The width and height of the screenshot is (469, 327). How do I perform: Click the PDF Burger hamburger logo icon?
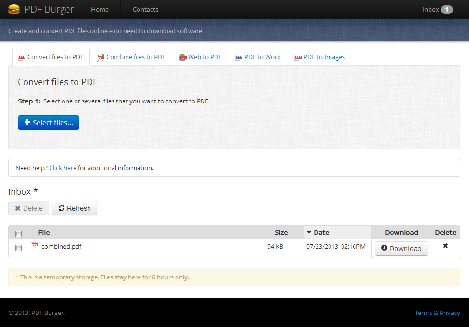point(14,9)
